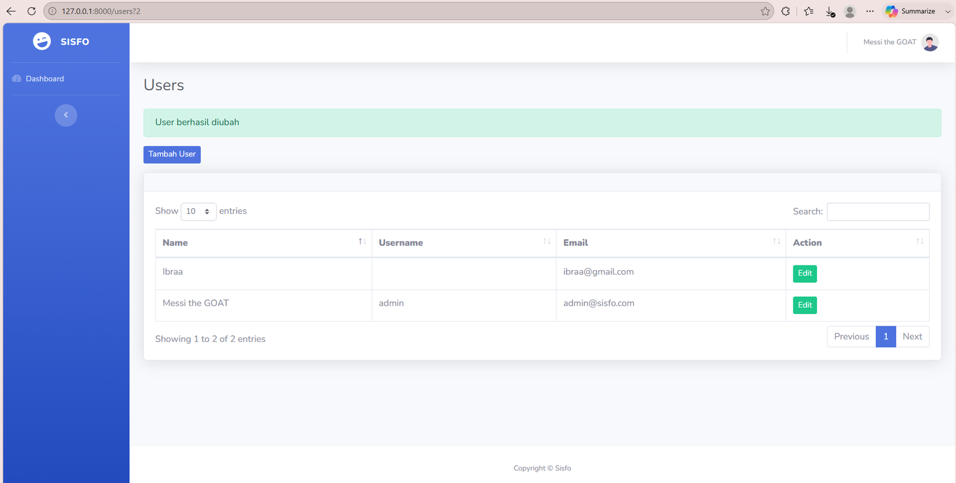Click the site information icon in address bar
Image resolution: width=956 pixels, height=483 pixels.
pos(53,11)
